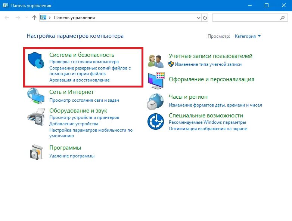Click the Network and Internet globe icon
292x221 pixels.
coord(36,96)
